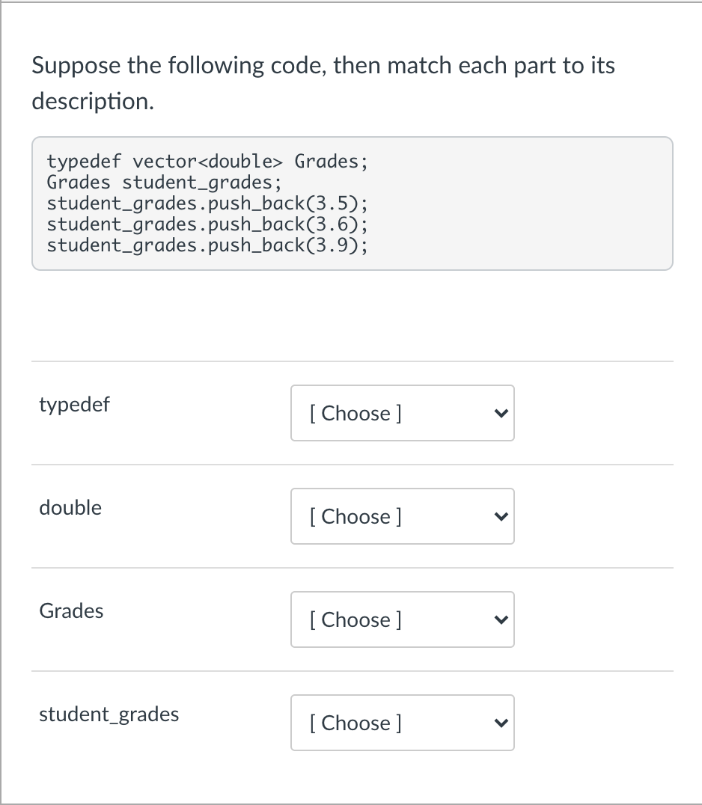Click the chevron icon on the student_grades dropdown
702x805 pixels.
pos(500,723)
